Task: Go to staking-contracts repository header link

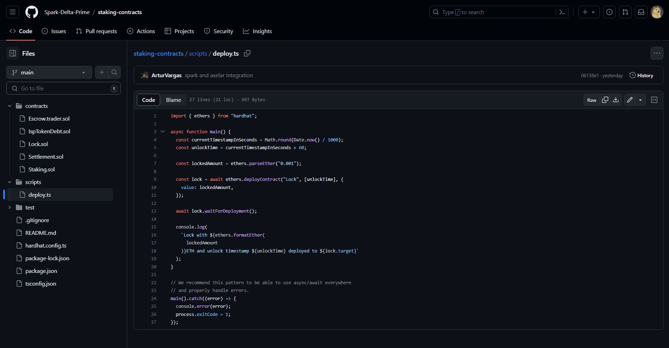Action: tap(120, 12)
